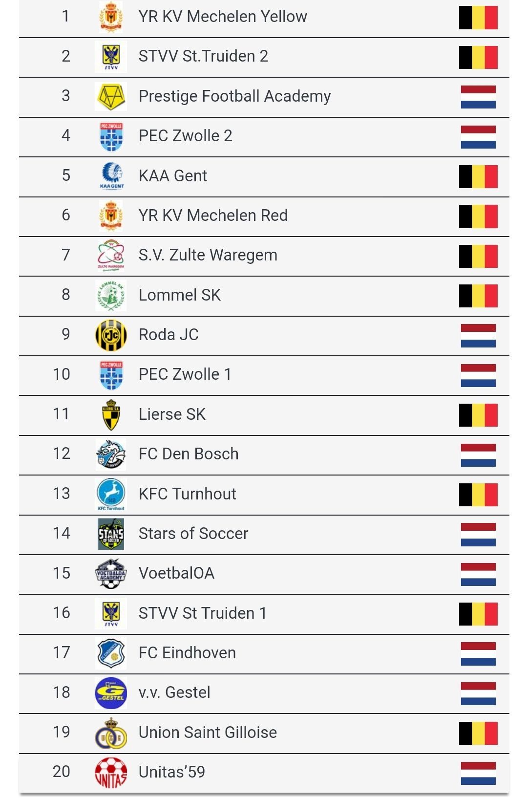Open the Lierse SK team name
The image size is (527, 801).
tap(172, 414)
